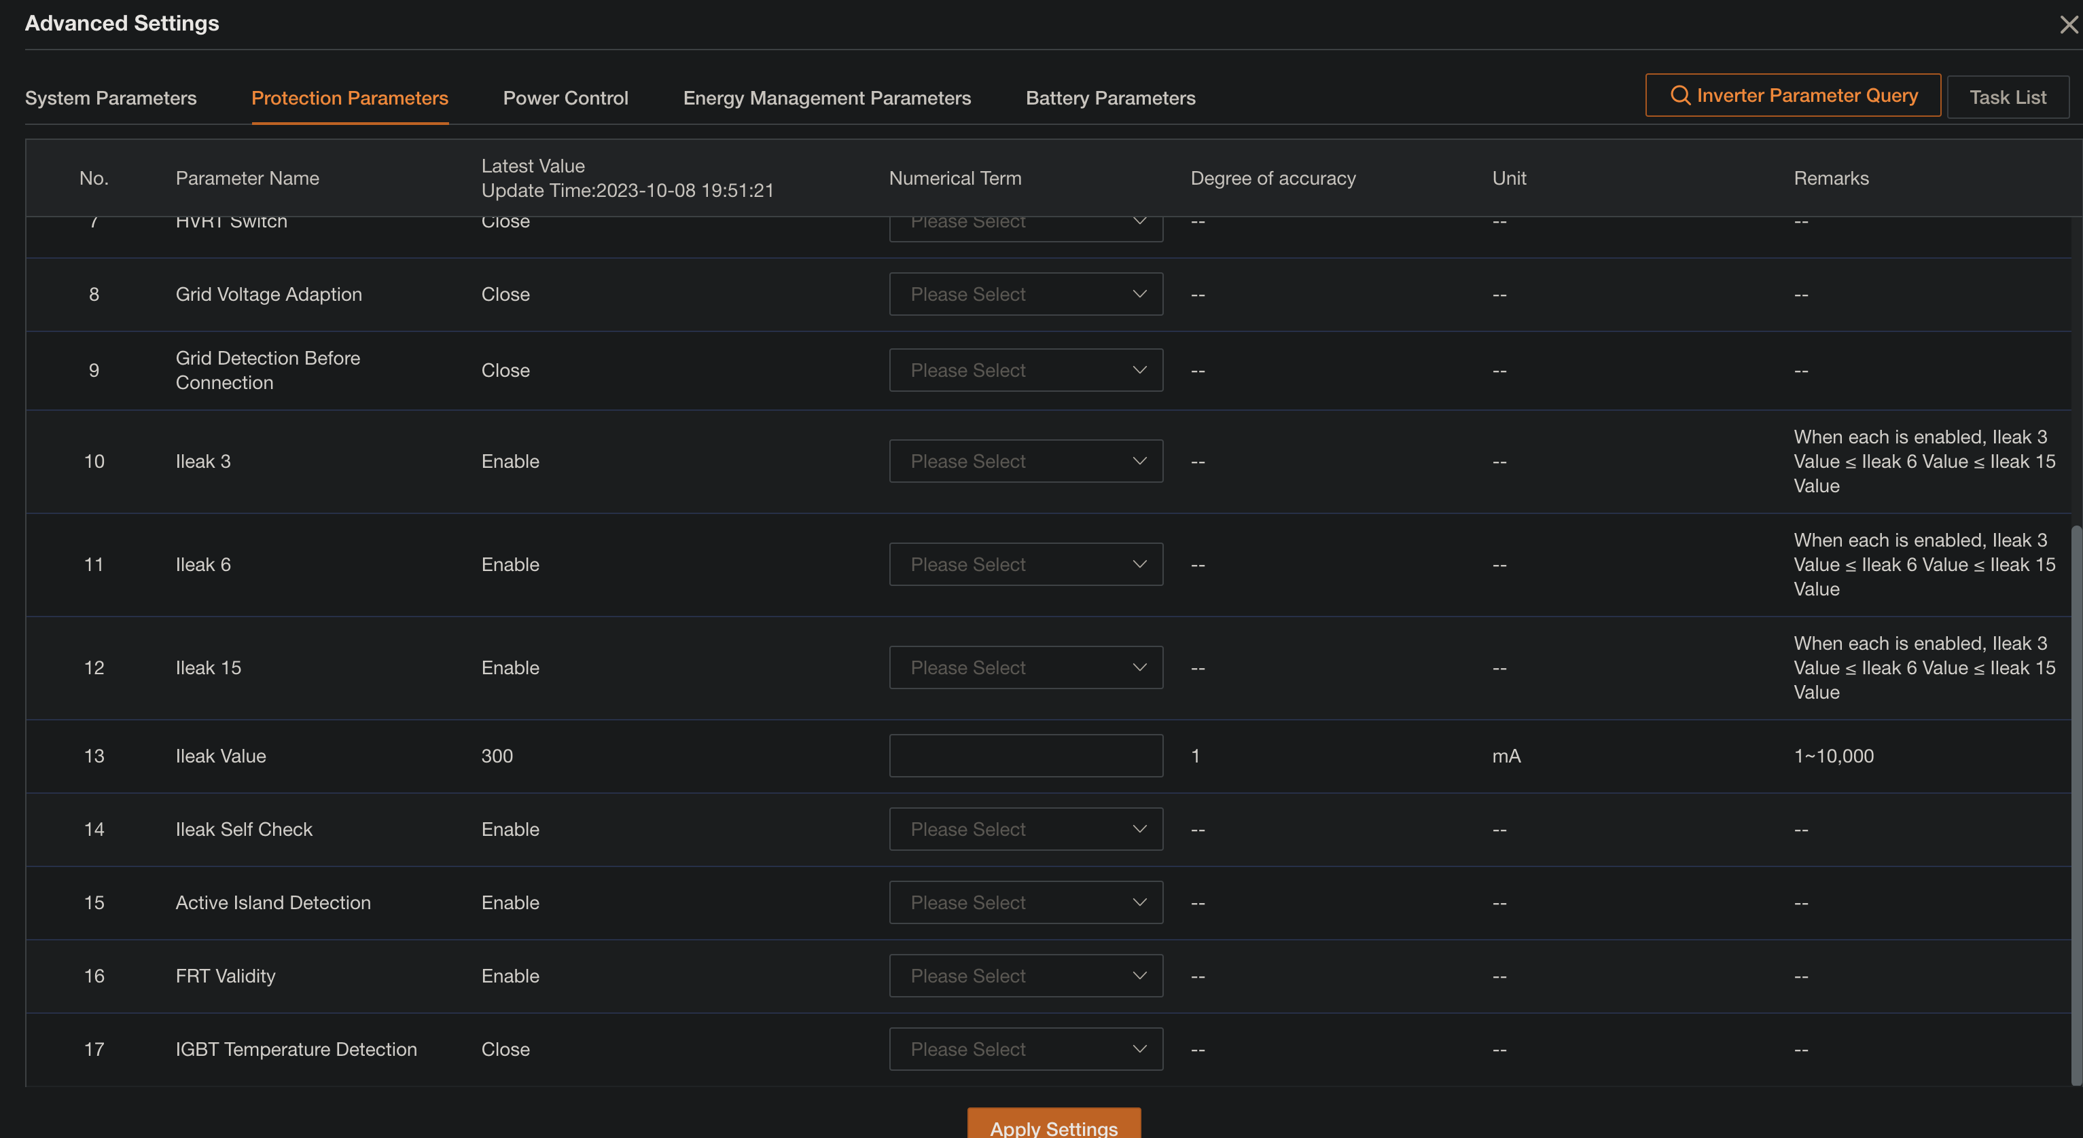This screenshot has height=1138, width=2083.
Task: Switch to the Battery Parameters tab
Action: 1109,98
